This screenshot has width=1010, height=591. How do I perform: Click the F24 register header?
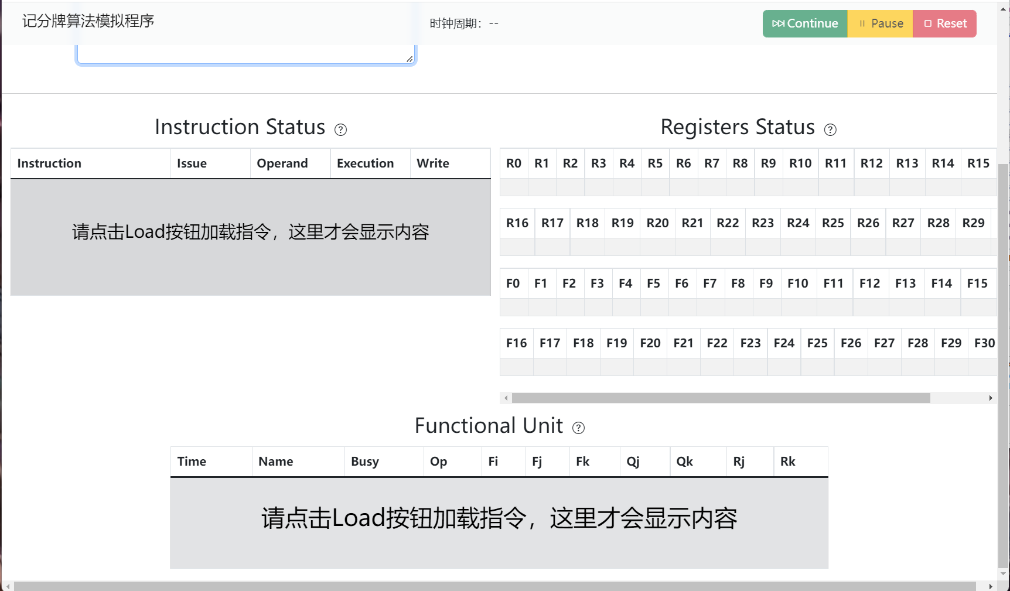point(784,343)
